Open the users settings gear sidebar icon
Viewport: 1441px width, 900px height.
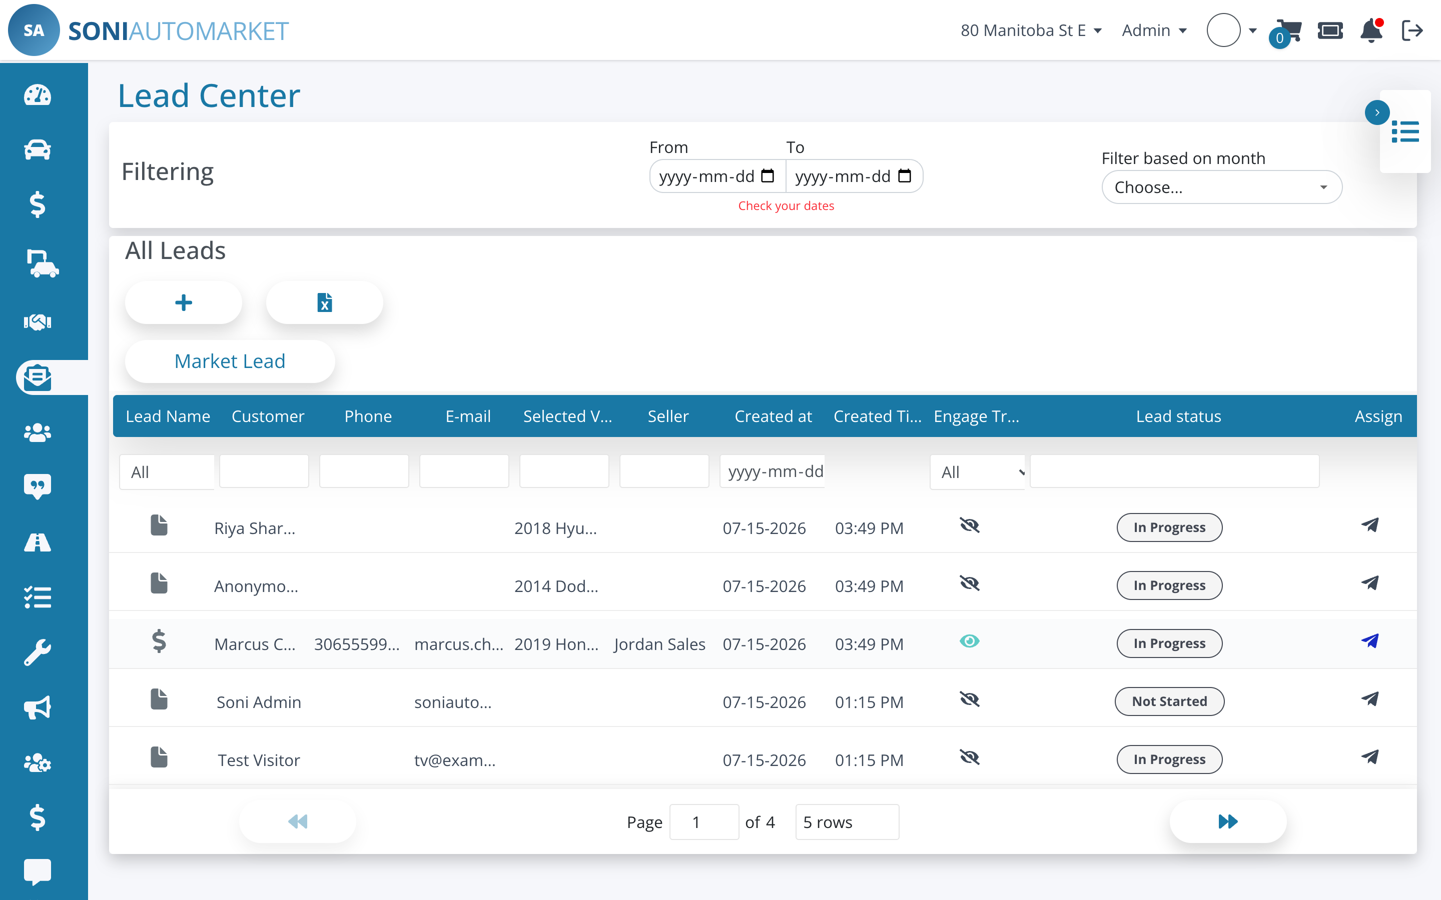pos(37,762)
